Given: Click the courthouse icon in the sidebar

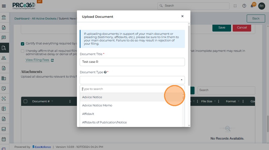Looking at the screenshot, I should click(4, 18).
